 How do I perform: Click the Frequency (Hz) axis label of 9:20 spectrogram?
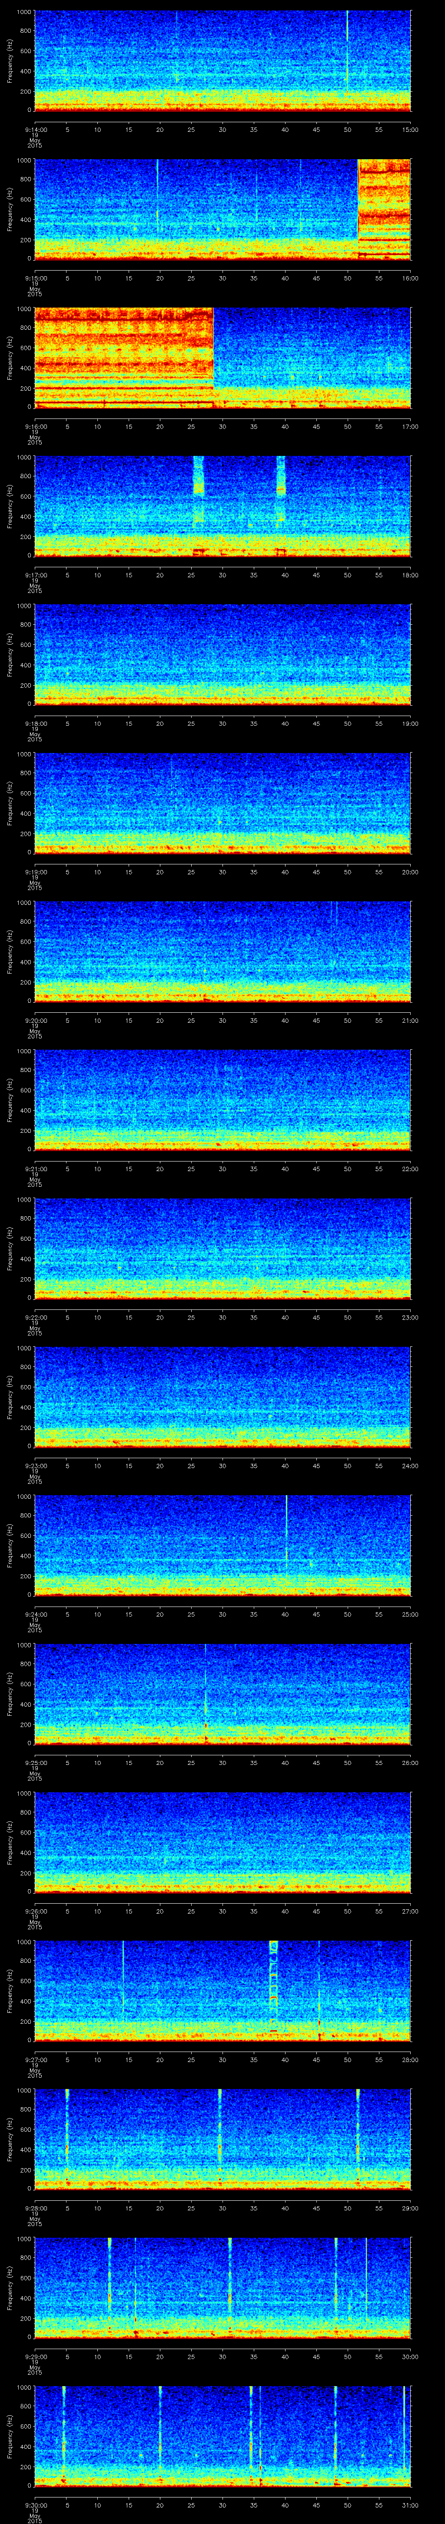pyautogui.click(x=10, y=951)
